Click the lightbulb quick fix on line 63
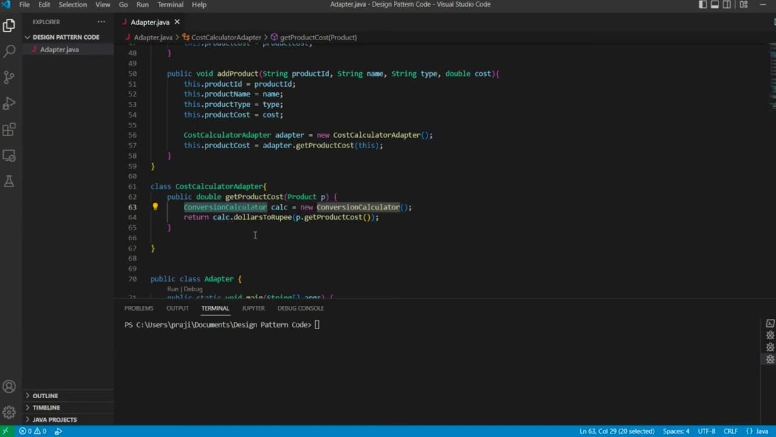Viewport: 776px width, 437px height. (155, 207)
